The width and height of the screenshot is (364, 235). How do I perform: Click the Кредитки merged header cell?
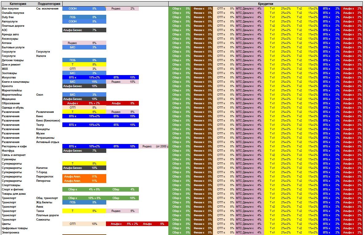(266, 4)
